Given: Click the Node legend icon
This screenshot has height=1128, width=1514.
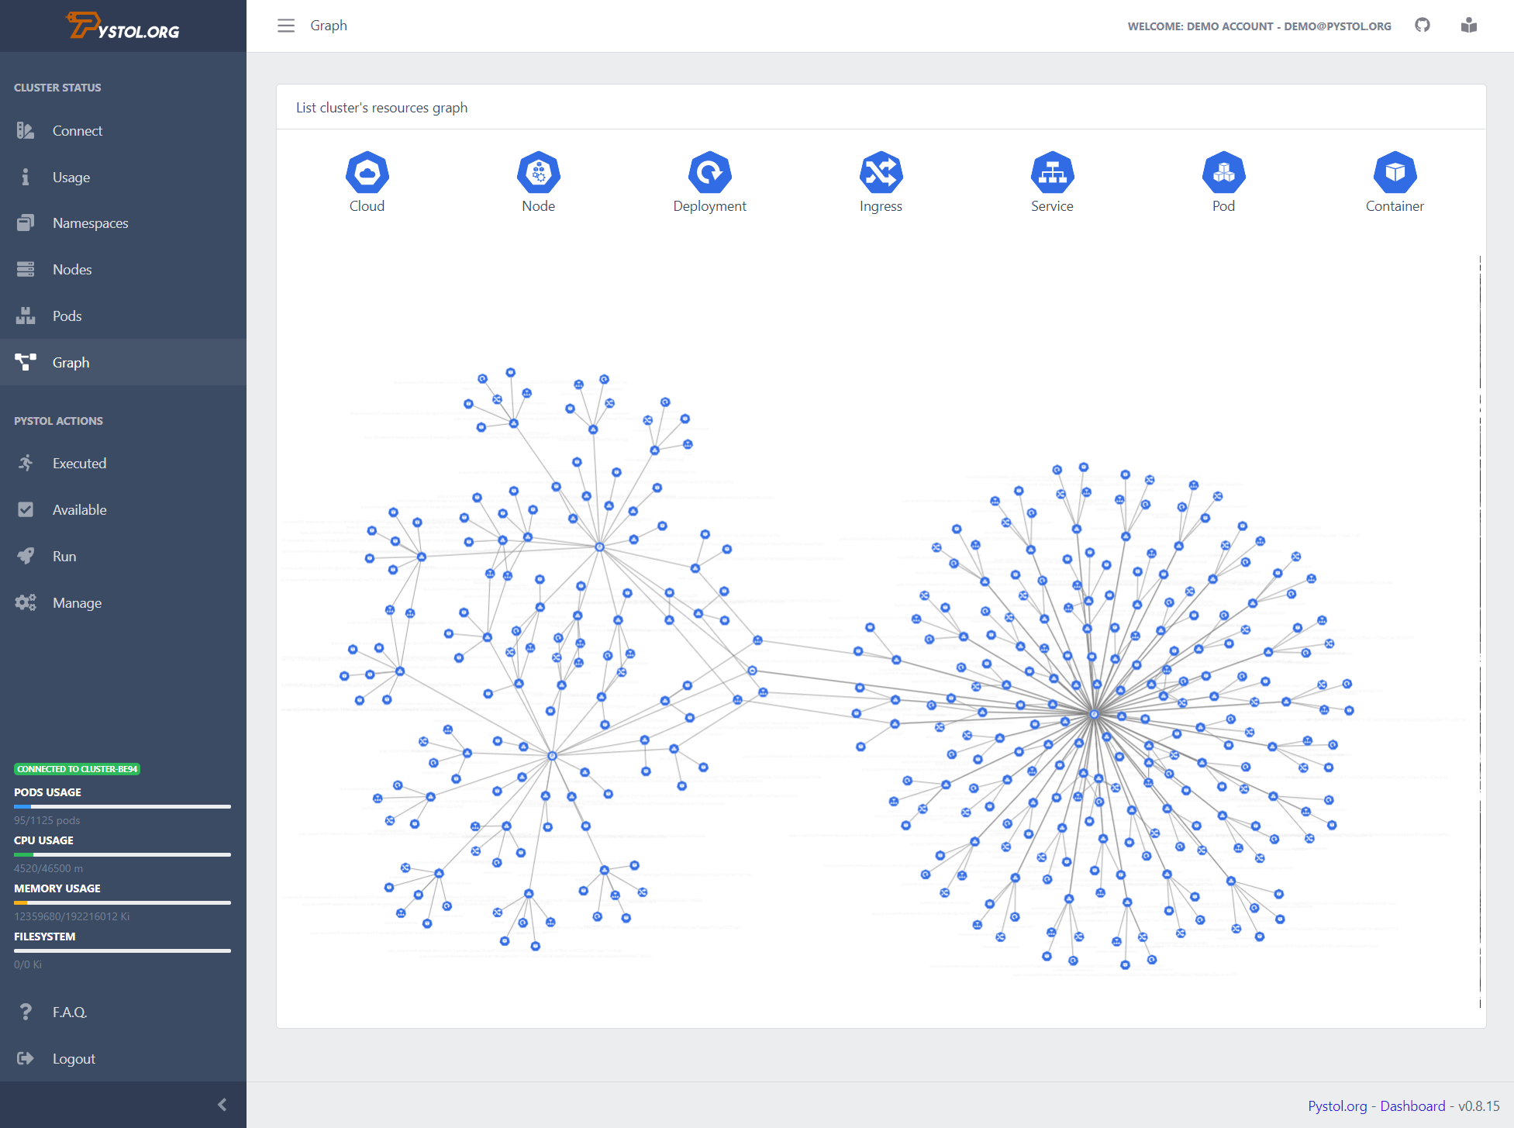Looking at the screenshot, I should 538,172.
